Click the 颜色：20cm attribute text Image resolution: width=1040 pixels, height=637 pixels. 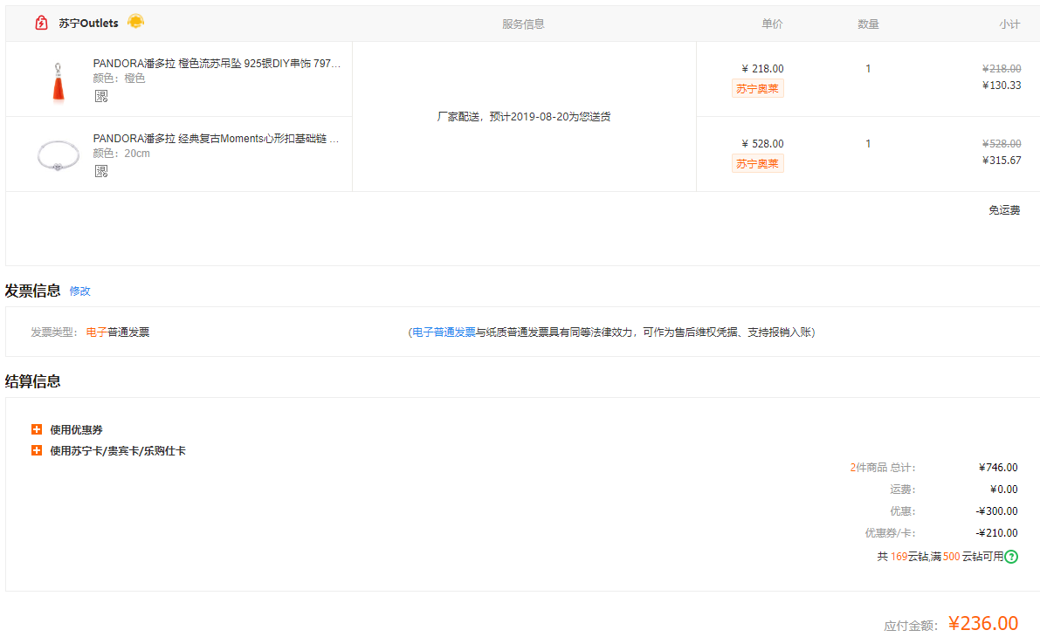121,153
